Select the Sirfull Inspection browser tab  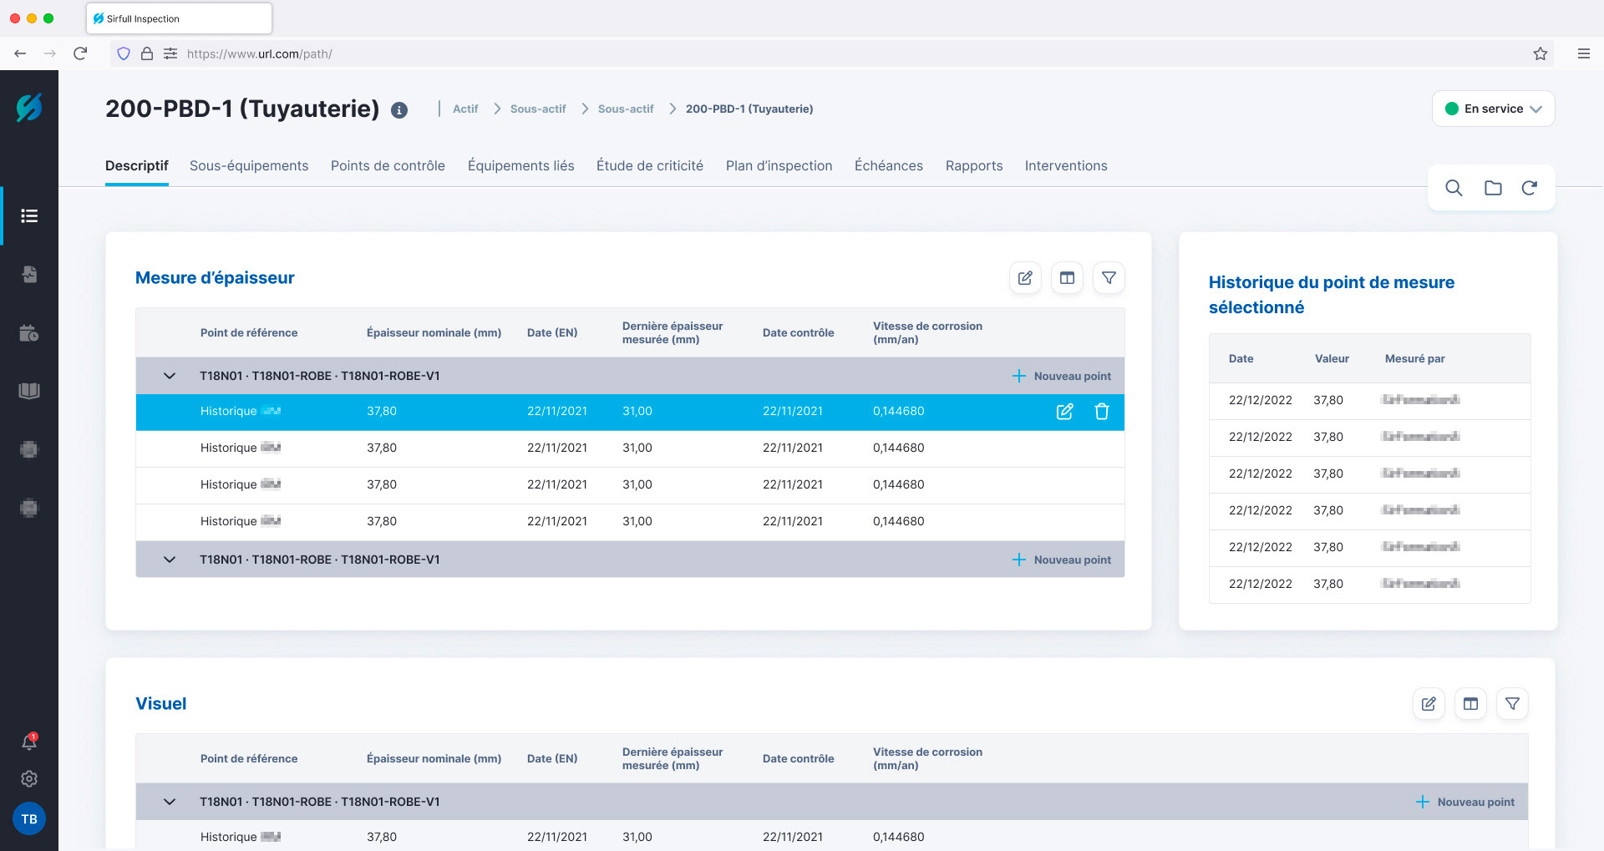click(x=179, y=18)
